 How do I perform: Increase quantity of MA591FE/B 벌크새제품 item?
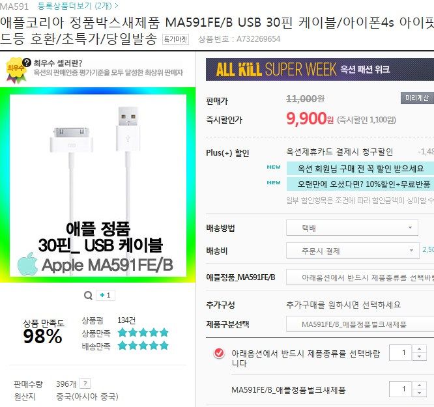click(419, 385)
